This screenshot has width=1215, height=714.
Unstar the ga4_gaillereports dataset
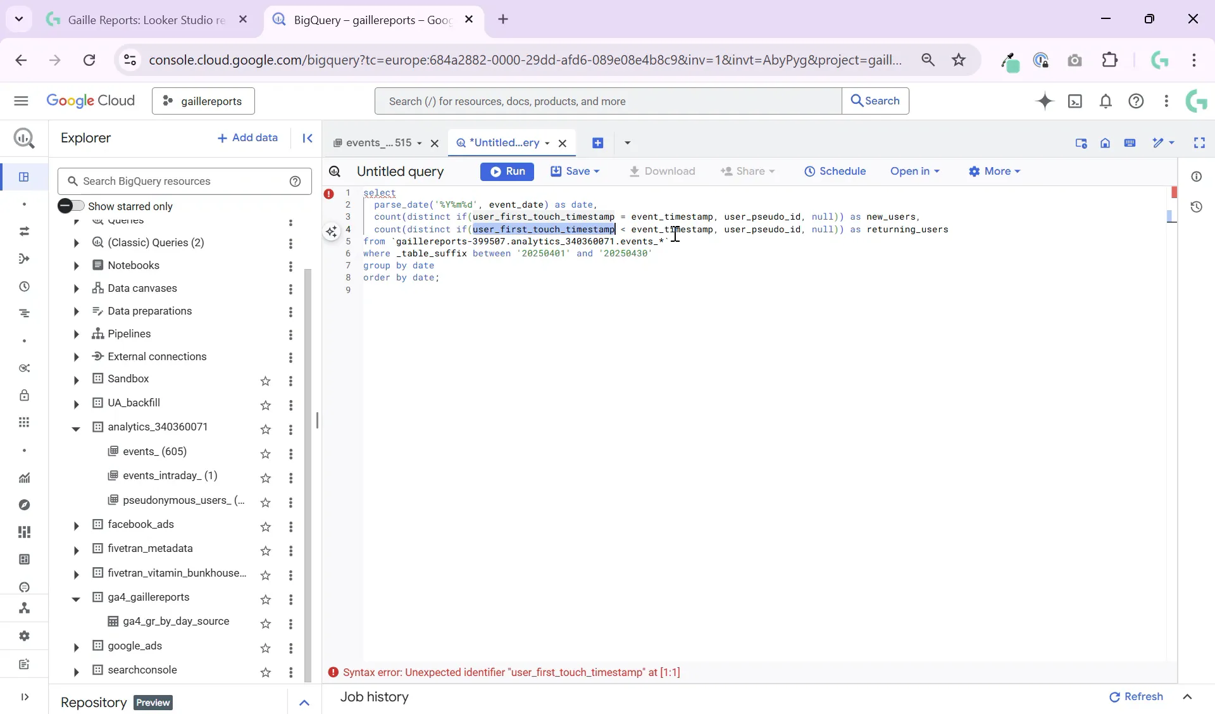click(266, 599)
